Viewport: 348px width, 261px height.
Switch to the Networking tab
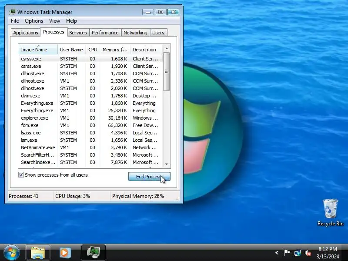coord(135,33)
